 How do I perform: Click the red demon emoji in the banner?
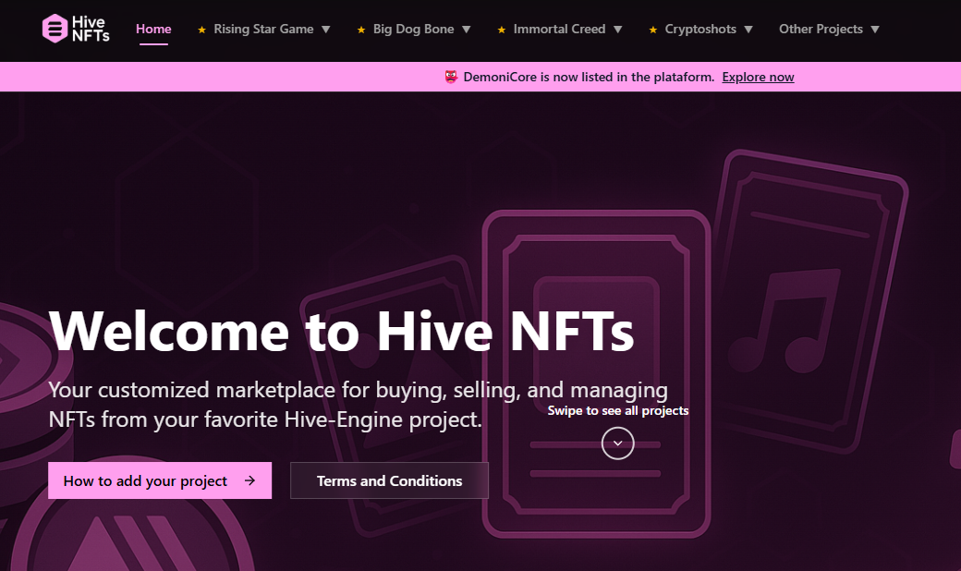point(451,78)
